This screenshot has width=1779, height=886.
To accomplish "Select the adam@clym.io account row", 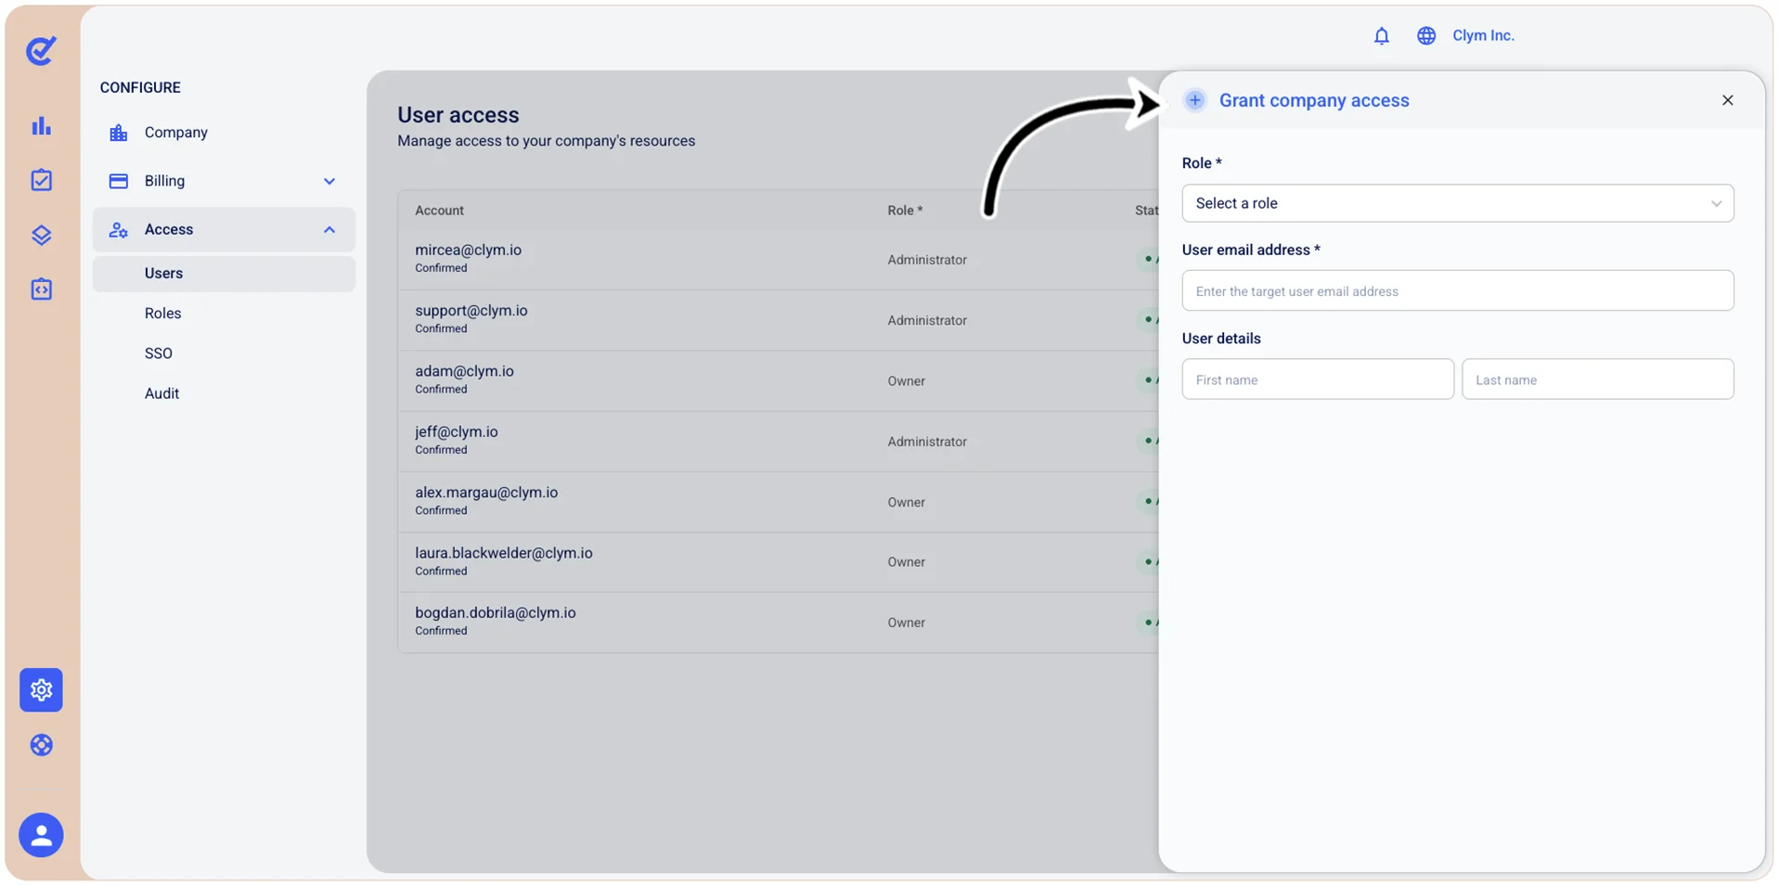I will pyautogui.click(x=778, y=380).
